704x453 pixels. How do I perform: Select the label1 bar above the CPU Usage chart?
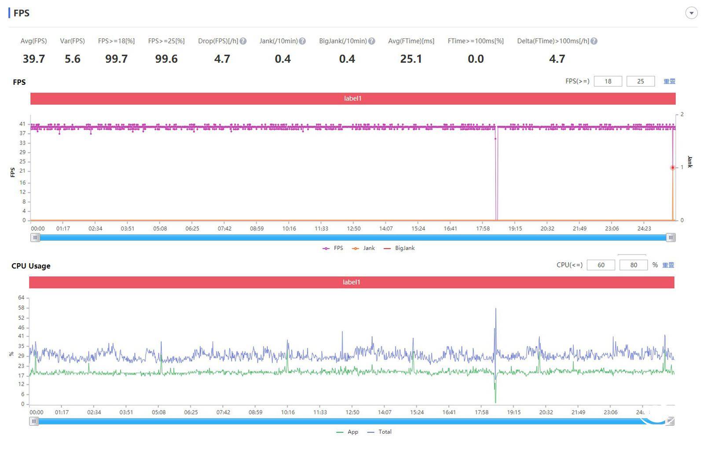point(352,282)
